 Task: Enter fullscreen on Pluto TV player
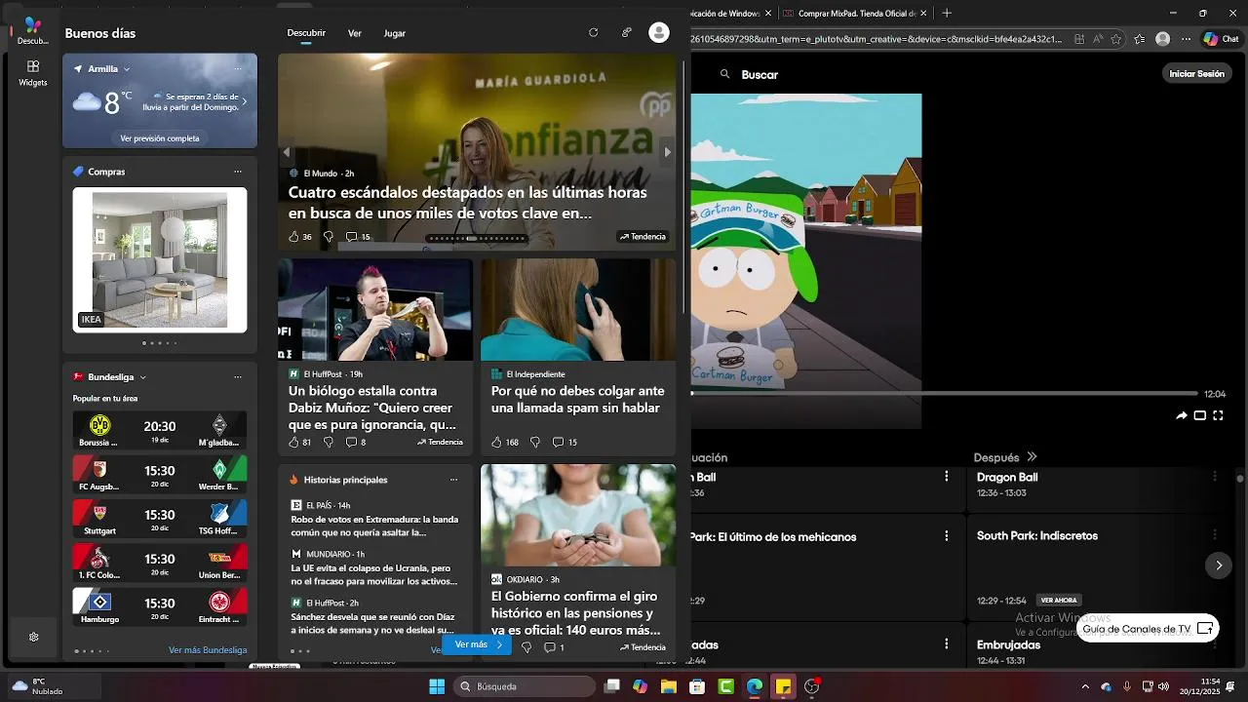(1218, 415)
